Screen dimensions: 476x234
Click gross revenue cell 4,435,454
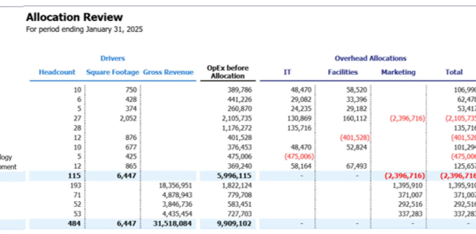click(178, 214)
